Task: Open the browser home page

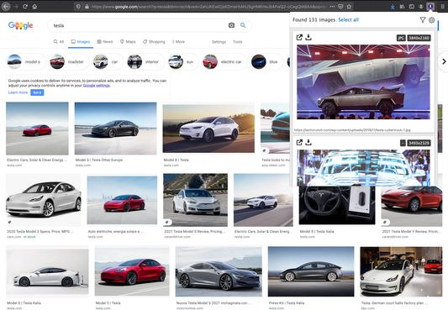Action: tap(34, 6)
